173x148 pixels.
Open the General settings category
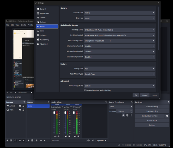47,9
